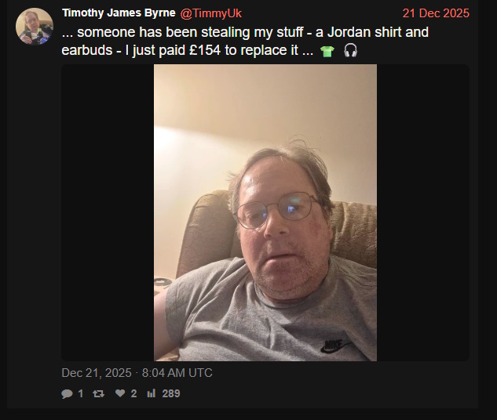Screen dimensions: 497x420
Task: Click the likes count number 2
Action: pos(133,393)
